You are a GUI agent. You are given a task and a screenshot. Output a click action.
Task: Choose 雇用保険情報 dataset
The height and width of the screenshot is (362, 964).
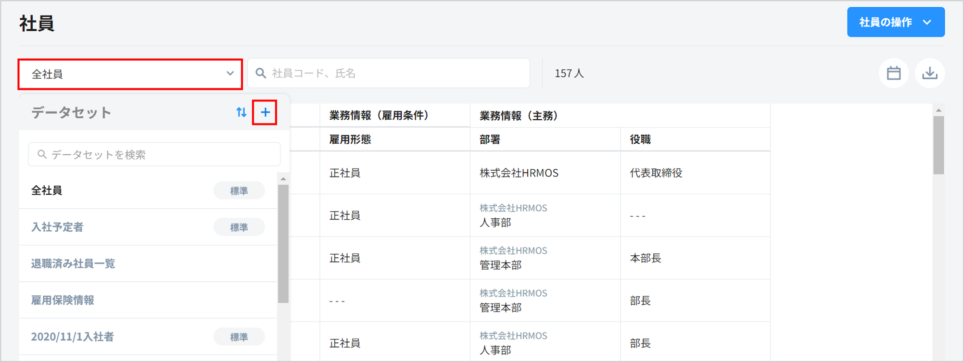tap(63, 300)
